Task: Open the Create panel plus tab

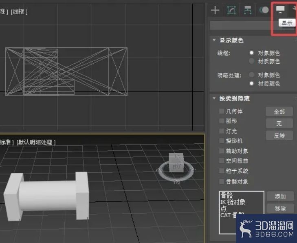Action: (x=215, y=10)
